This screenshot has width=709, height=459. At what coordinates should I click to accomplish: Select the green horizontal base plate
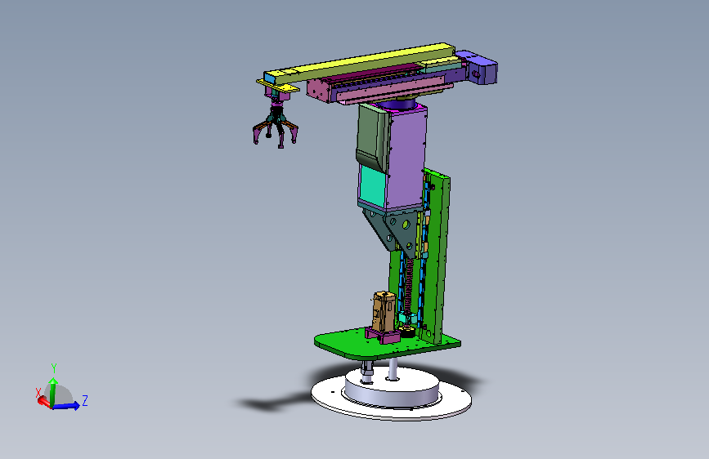tap(387, 345)
